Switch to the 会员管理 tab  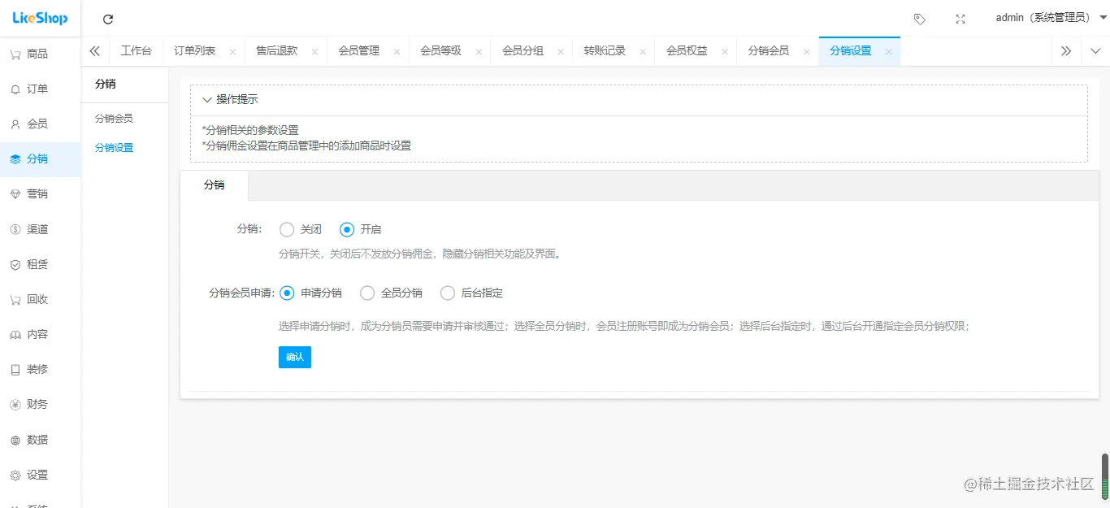359,50
